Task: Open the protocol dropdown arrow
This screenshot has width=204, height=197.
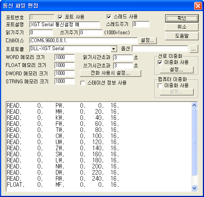Action: [113, 49]
